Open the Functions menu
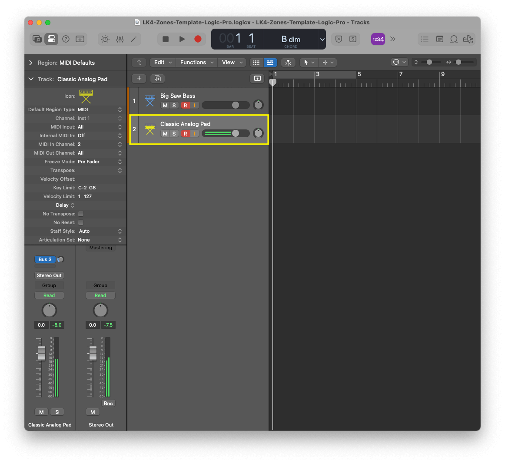The width and height of the screenshot is (505, 463). pyautogui.click(x=196, y=63)
